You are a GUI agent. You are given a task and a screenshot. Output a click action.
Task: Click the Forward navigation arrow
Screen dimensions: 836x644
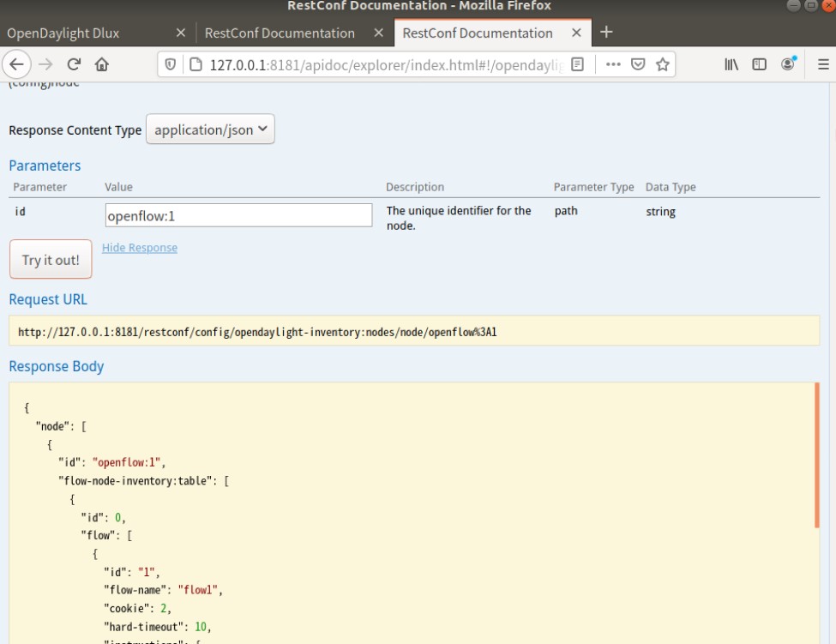(x=45, y=64)
